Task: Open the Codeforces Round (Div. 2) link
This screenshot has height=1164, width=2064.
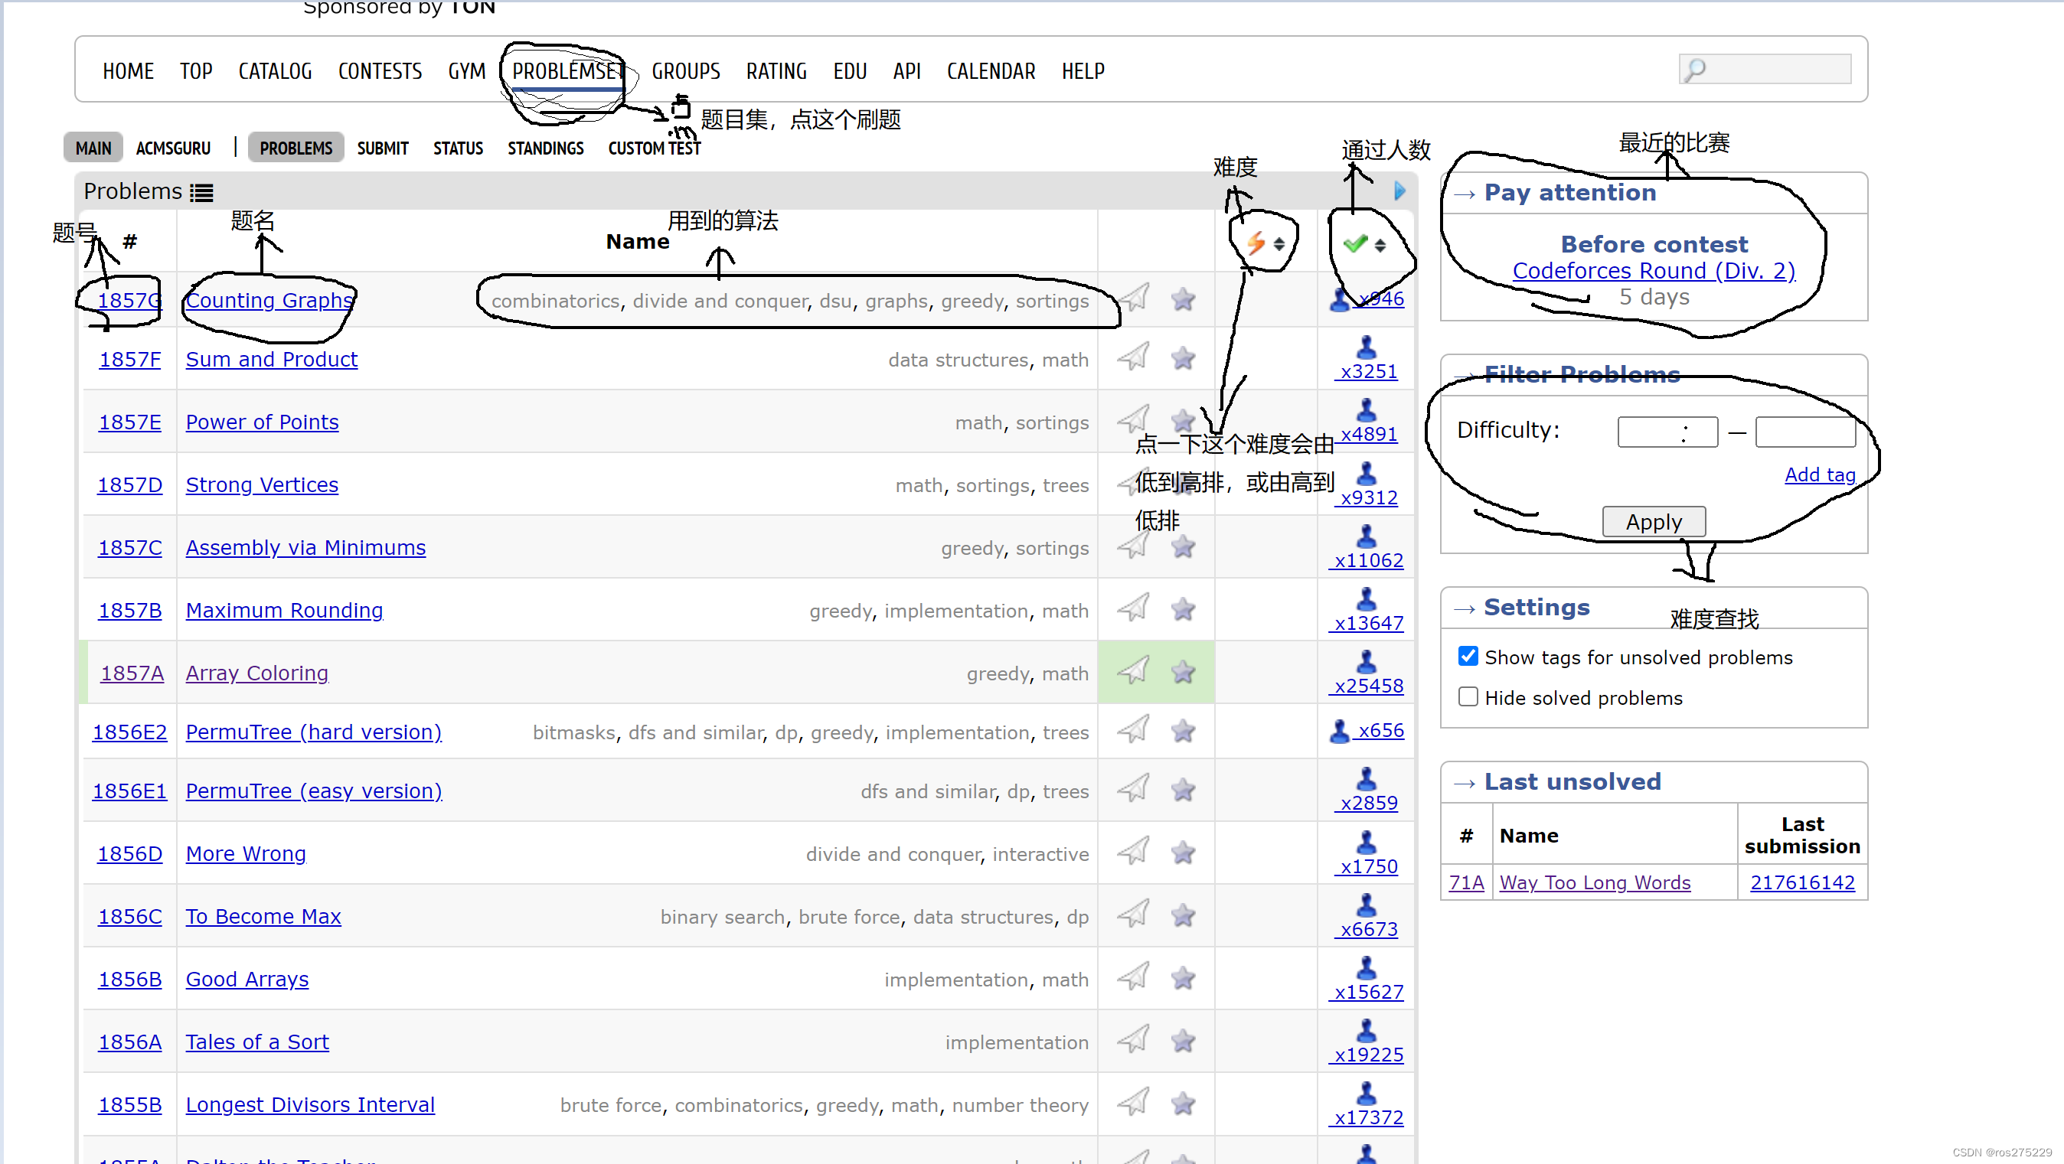Action: (x=1653, y=271)
